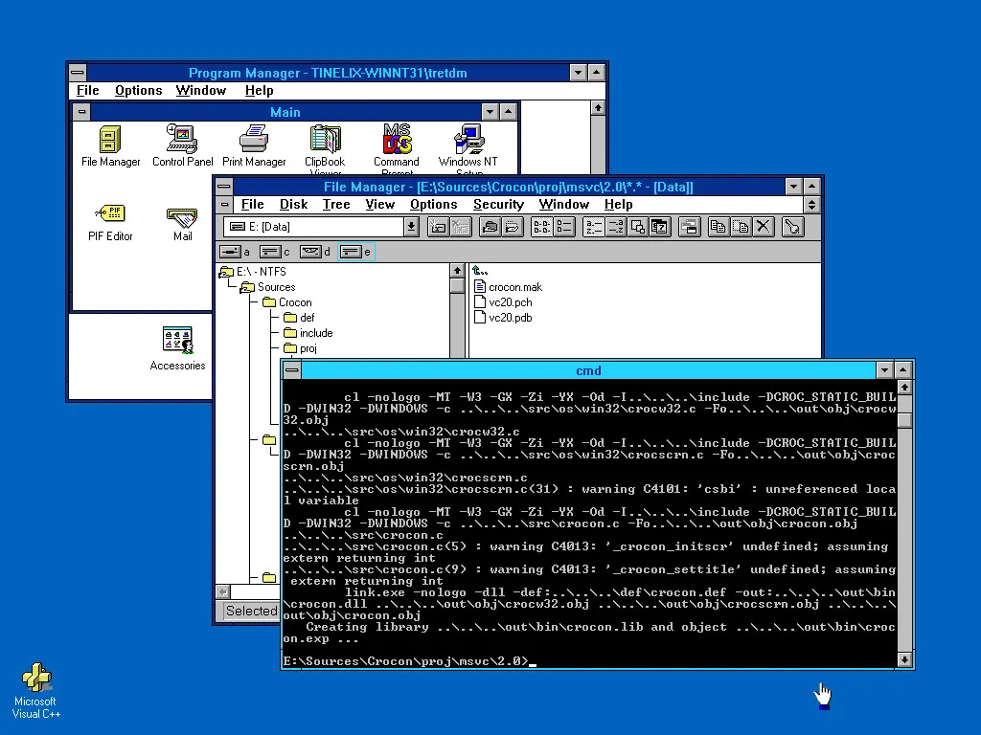Open Window menu in File Manager
The width and height of the screenshot is (981, 735).
pyautogui.click(x=563, y=205)
